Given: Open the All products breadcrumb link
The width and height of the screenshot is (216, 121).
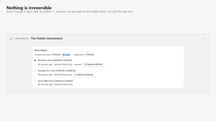Looking at the screenshot, I should click(22, 38).
